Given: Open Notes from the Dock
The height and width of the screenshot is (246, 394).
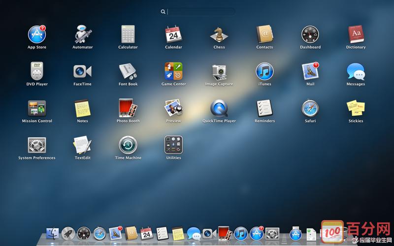Looking at the screenshot, I should (x=178, y=233).
